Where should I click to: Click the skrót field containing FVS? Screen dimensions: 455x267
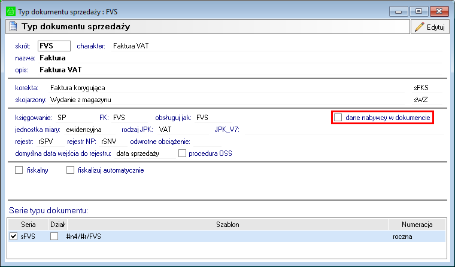point(54,45)
